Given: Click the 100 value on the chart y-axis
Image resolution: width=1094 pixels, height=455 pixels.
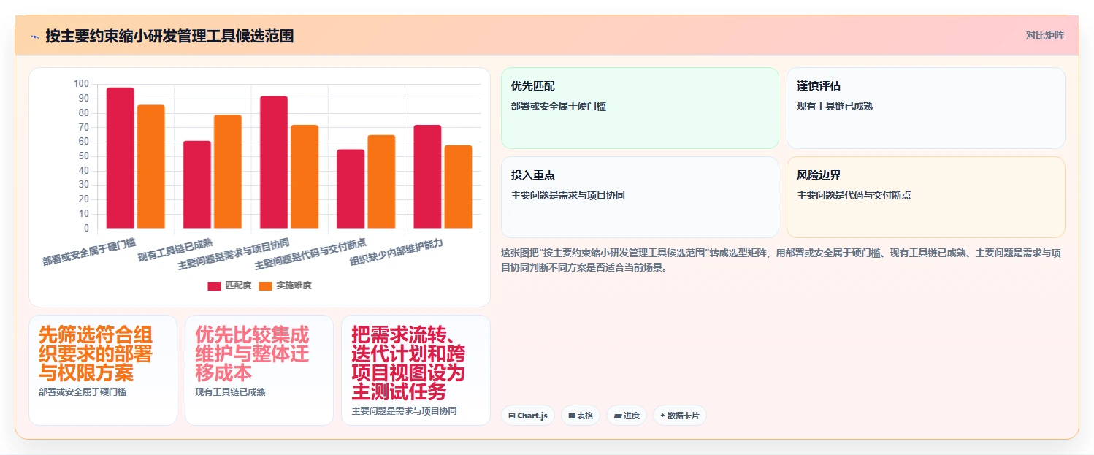Looking at the screenshot, I should [81, 84].
